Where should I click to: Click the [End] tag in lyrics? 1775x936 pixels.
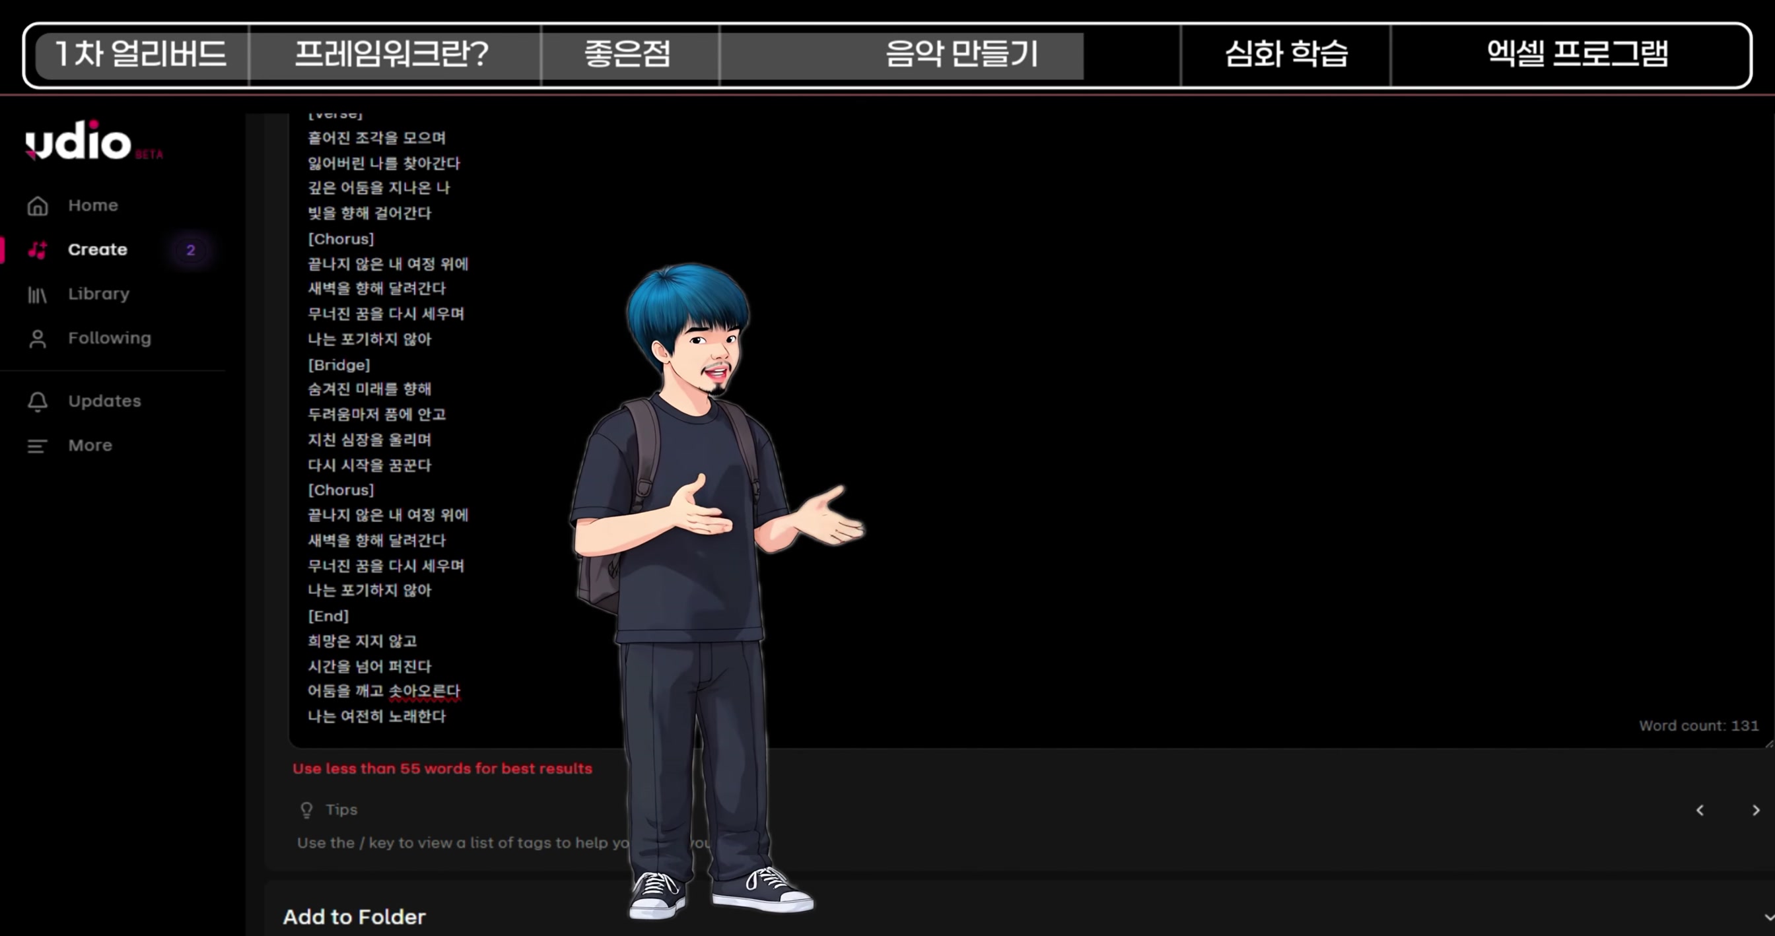pyautogui.click(x=328, y=617)
